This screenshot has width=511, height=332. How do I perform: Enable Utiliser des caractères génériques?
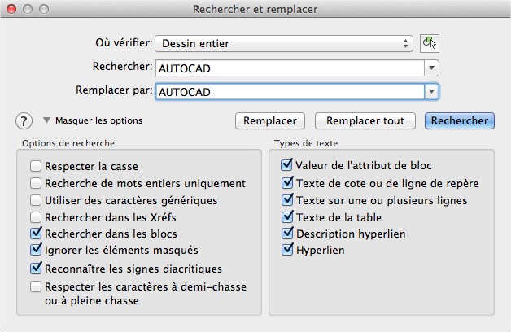pyautogui.click(x=36, y=200)
